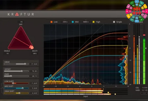This screenshot has width=148, height=101.
Task: Click the small button below the GAIN value
Action: [x=144, y=93]
